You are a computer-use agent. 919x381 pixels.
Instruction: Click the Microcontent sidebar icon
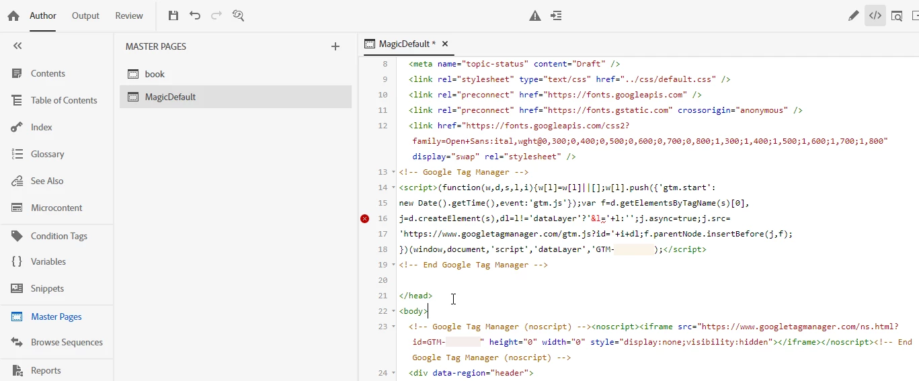(17, 208)
